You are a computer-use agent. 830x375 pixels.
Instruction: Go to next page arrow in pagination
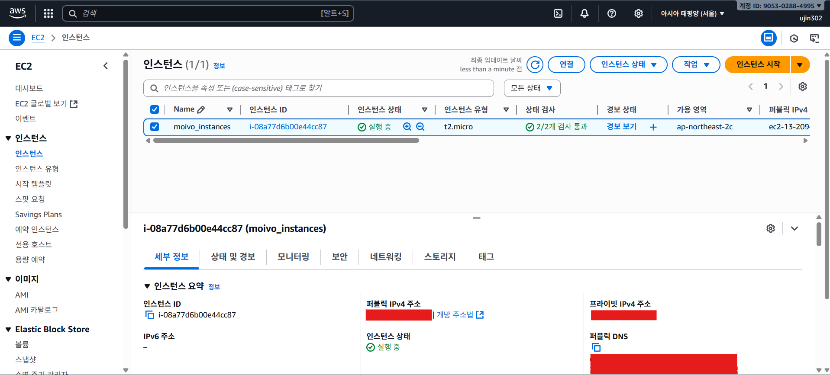click(x=781, y=87)
